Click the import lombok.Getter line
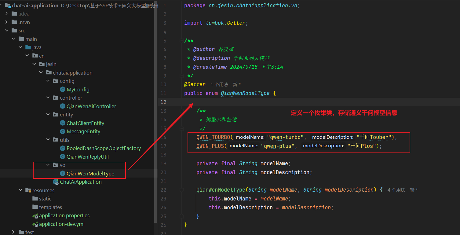Screen dimensions: 460x235 click(x=216, y=23)
